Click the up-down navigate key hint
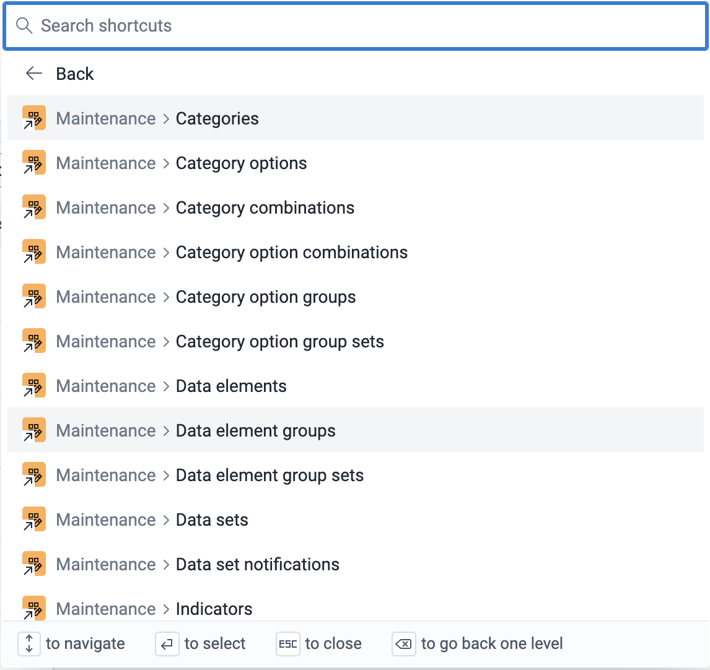710x670 pixels. 29,644
